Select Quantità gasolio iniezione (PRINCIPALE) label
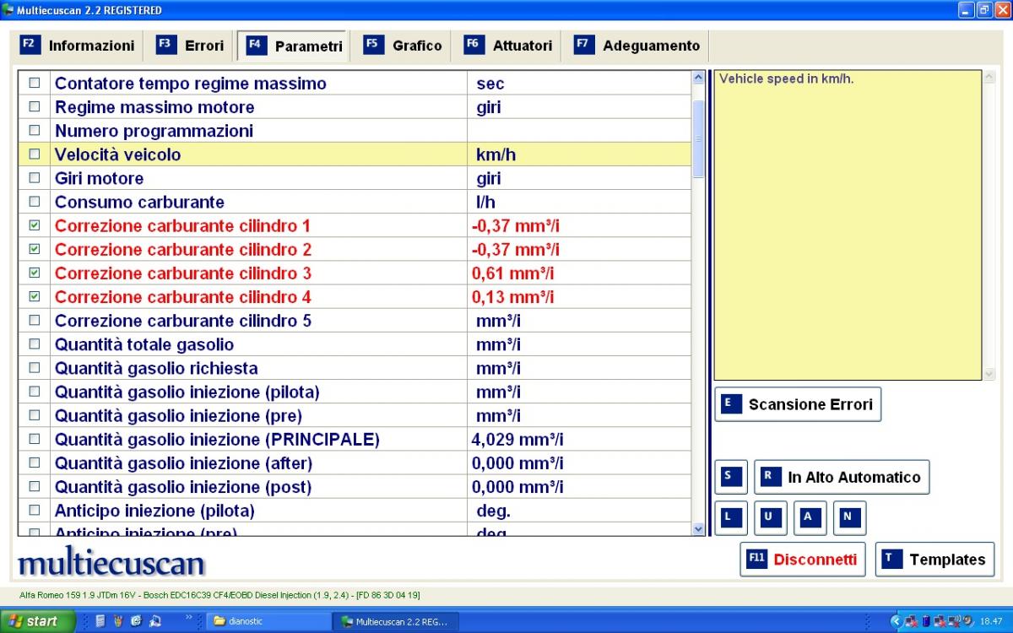 coord(217,439)
